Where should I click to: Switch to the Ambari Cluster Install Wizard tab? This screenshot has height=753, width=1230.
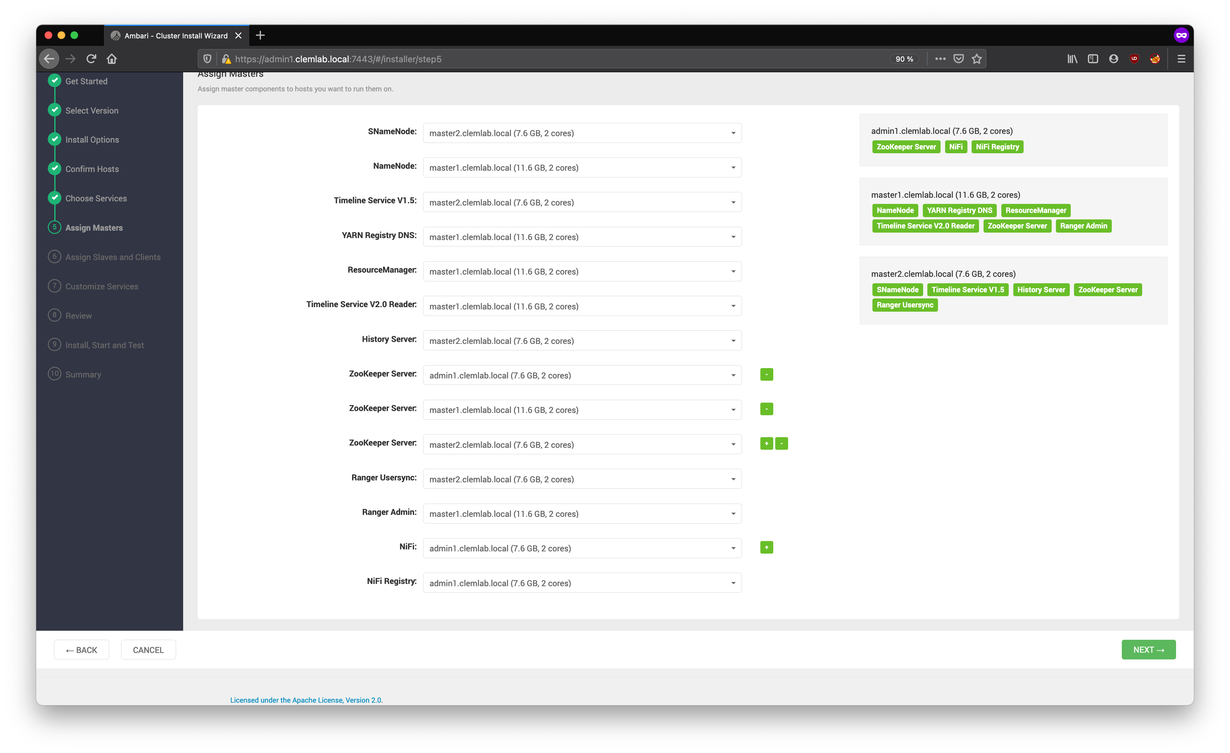(176, 36)
